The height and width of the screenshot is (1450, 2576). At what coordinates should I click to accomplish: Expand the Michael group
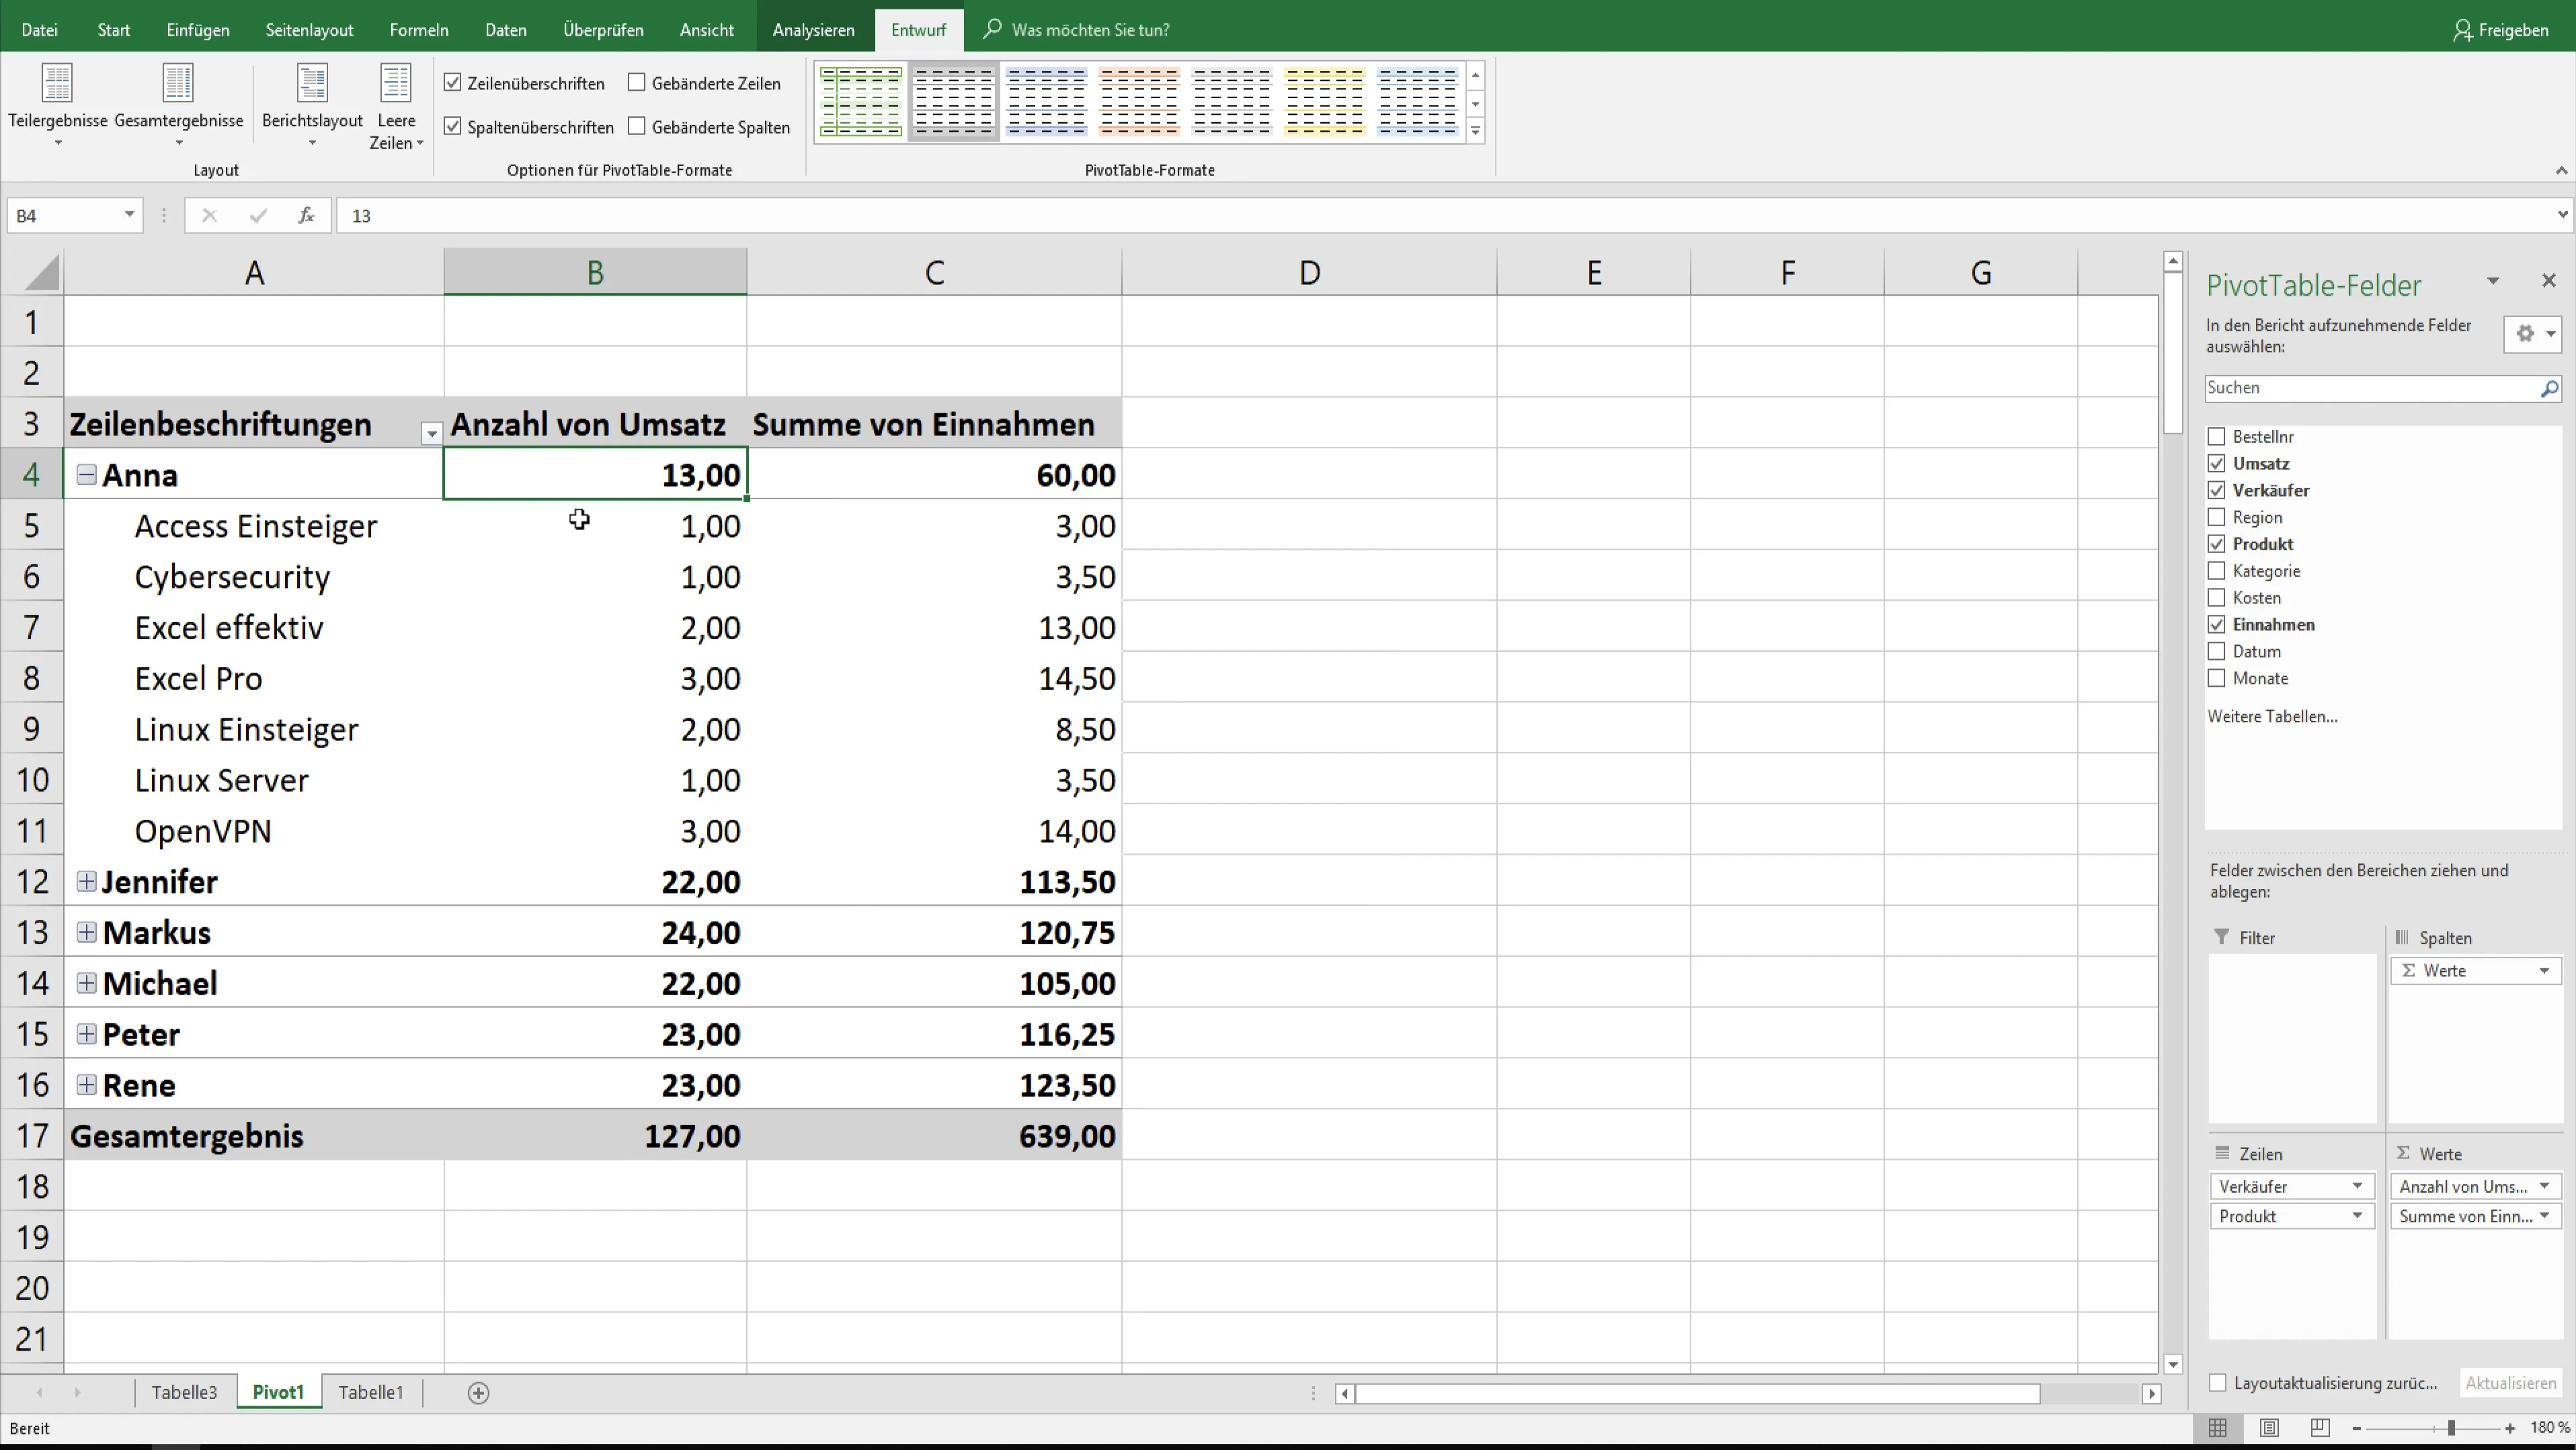point(87,983)
